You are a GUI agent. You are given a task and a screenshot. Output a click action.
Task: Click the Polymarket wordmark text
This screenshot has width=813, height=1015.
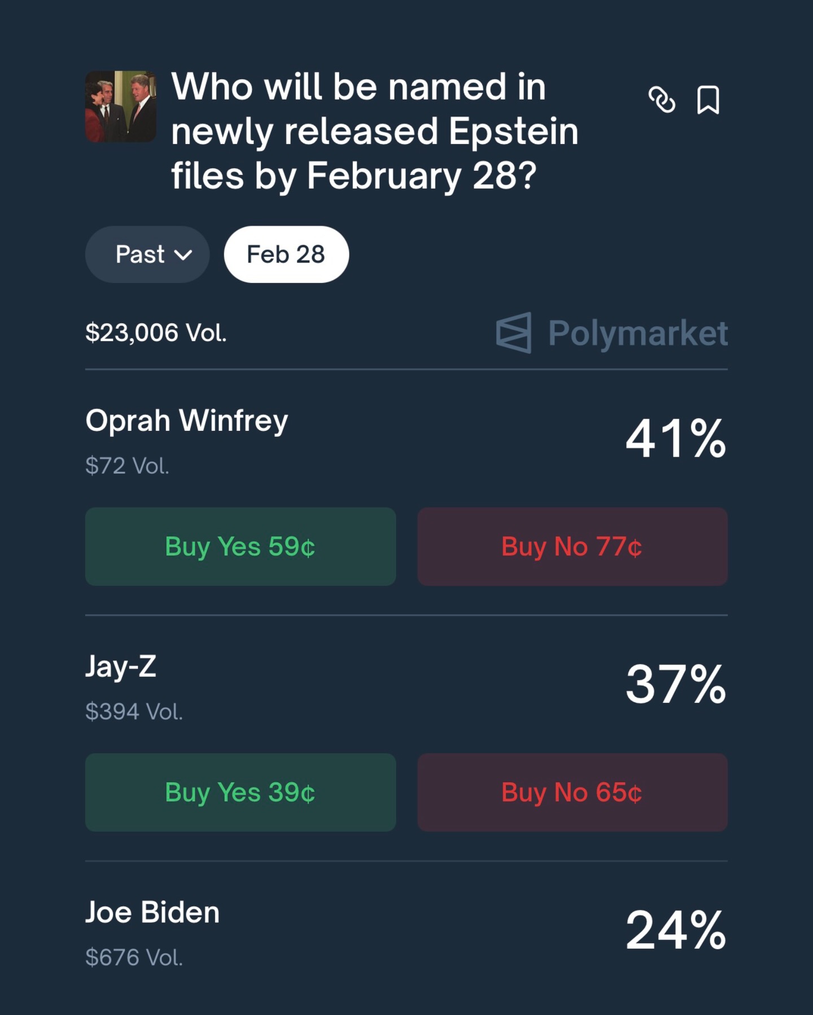[x=638, y=333]
